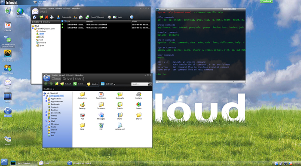Click Poslat/Přijmout send receive button
301x166 pixels.
click(x=95, y=17)
